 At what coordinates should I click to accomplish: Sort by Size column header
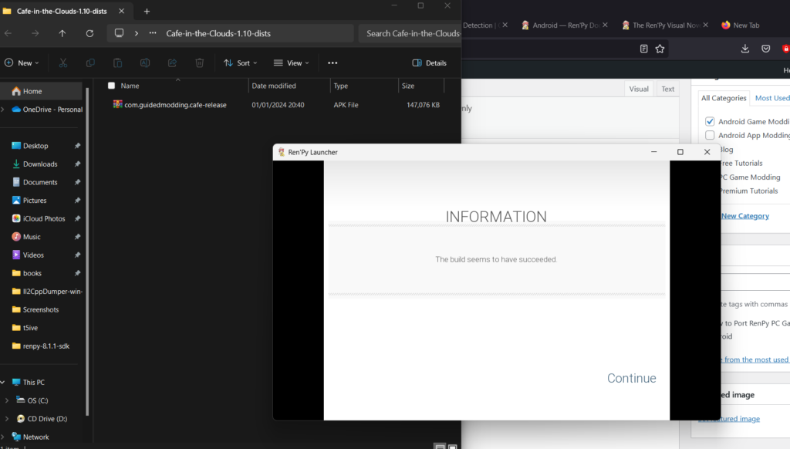[x=408, y=86]
